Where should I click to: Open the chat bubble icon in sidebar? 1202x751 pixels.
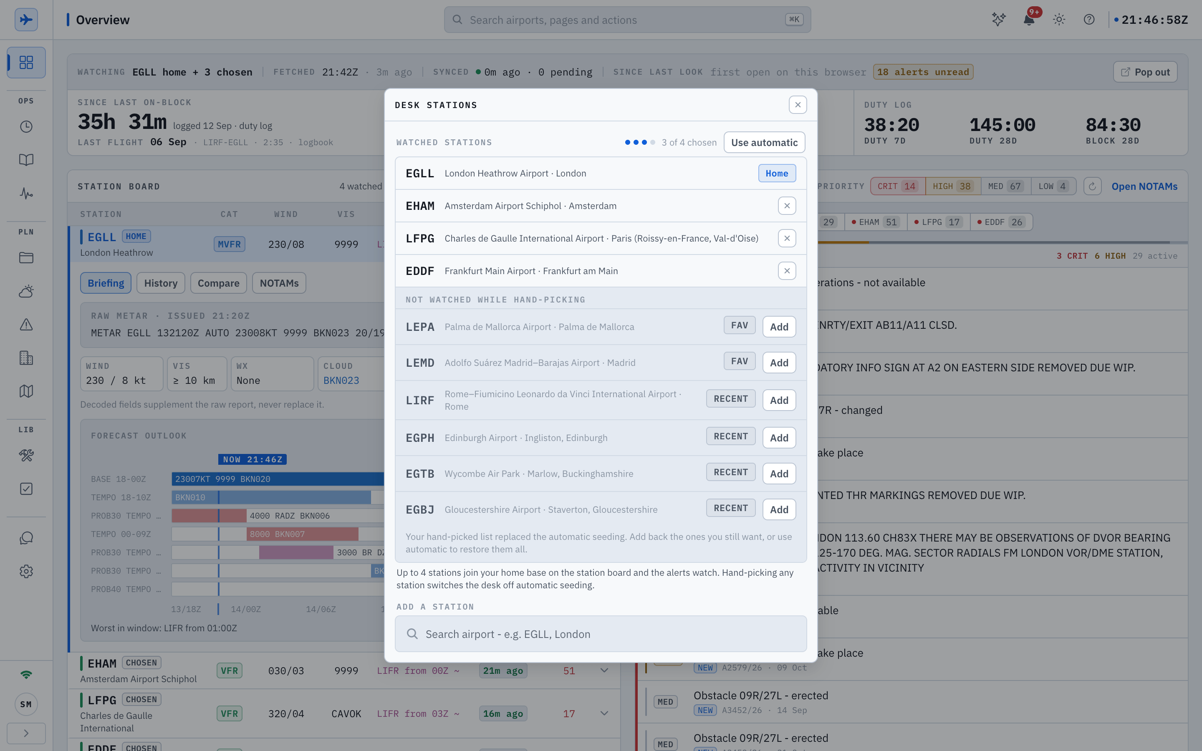click(26, 538)
